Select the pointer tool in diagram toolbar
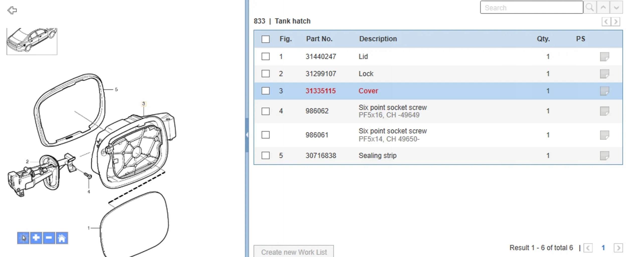627x257 pixels. [23, 238]
